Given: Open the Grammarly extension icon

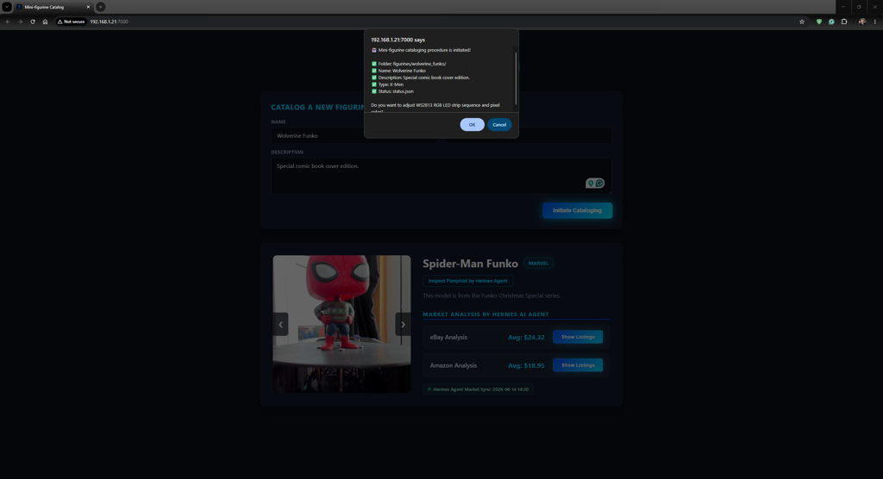Looking at the screenshot, I should [x=831, y=22].
